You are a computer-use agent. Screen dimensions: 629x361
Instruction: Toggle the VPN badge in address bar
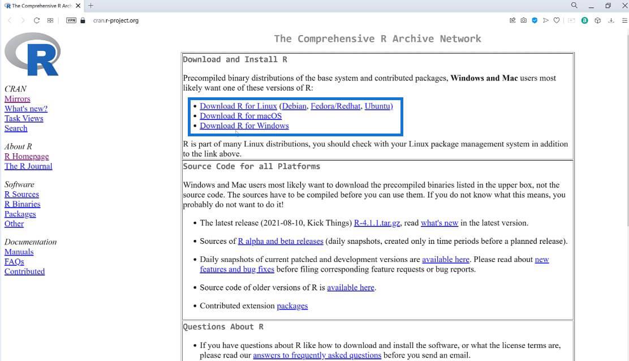(x=71, y=20)
